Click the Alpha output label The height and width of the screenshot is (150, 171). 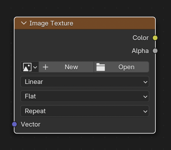click(x=140, y=51)
